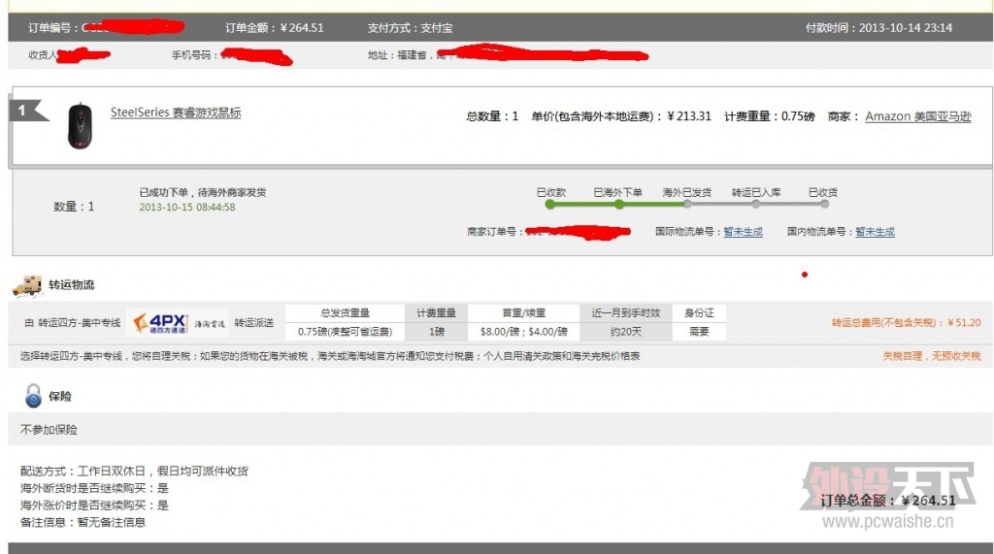Click the 计费重量：0.75磅 text in item row
Screen dimensions: 994x554
770,116
